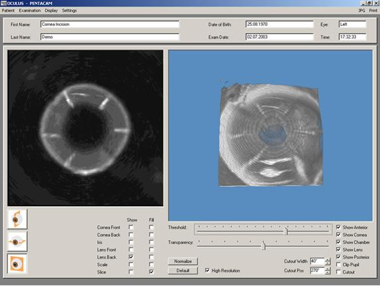Enable Clip Pupil checkbox

[338, 265]
